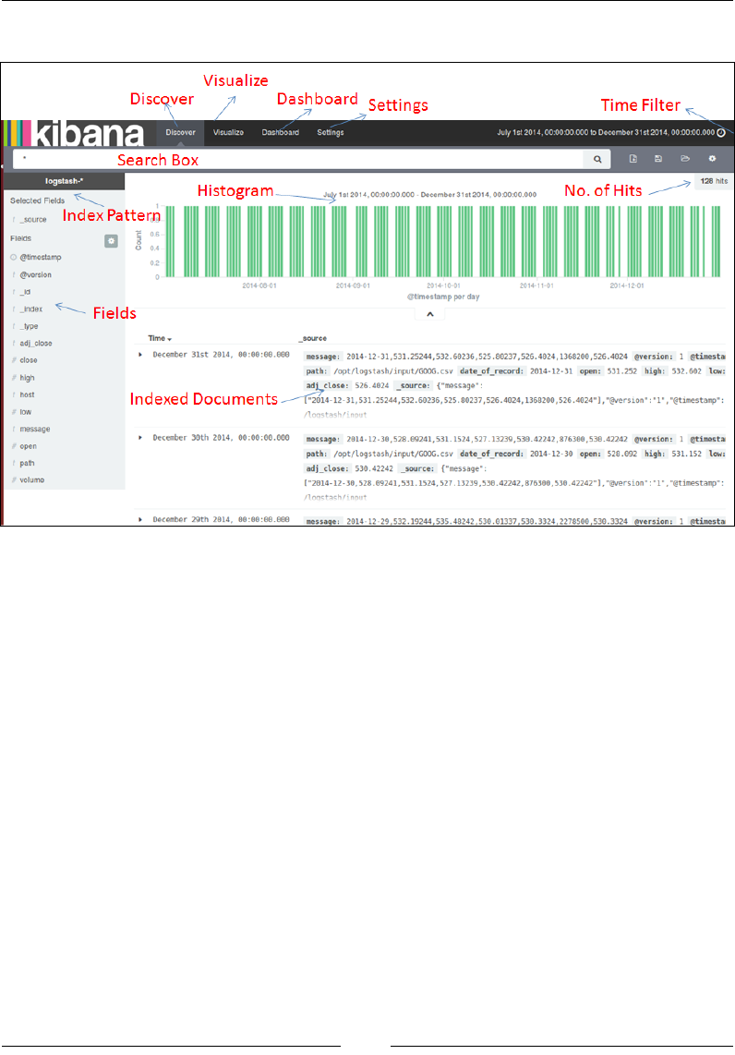Click the Kibana logo
This screenshot has width=735, height=1055.
pyautogui.click(x=74, y=133)
